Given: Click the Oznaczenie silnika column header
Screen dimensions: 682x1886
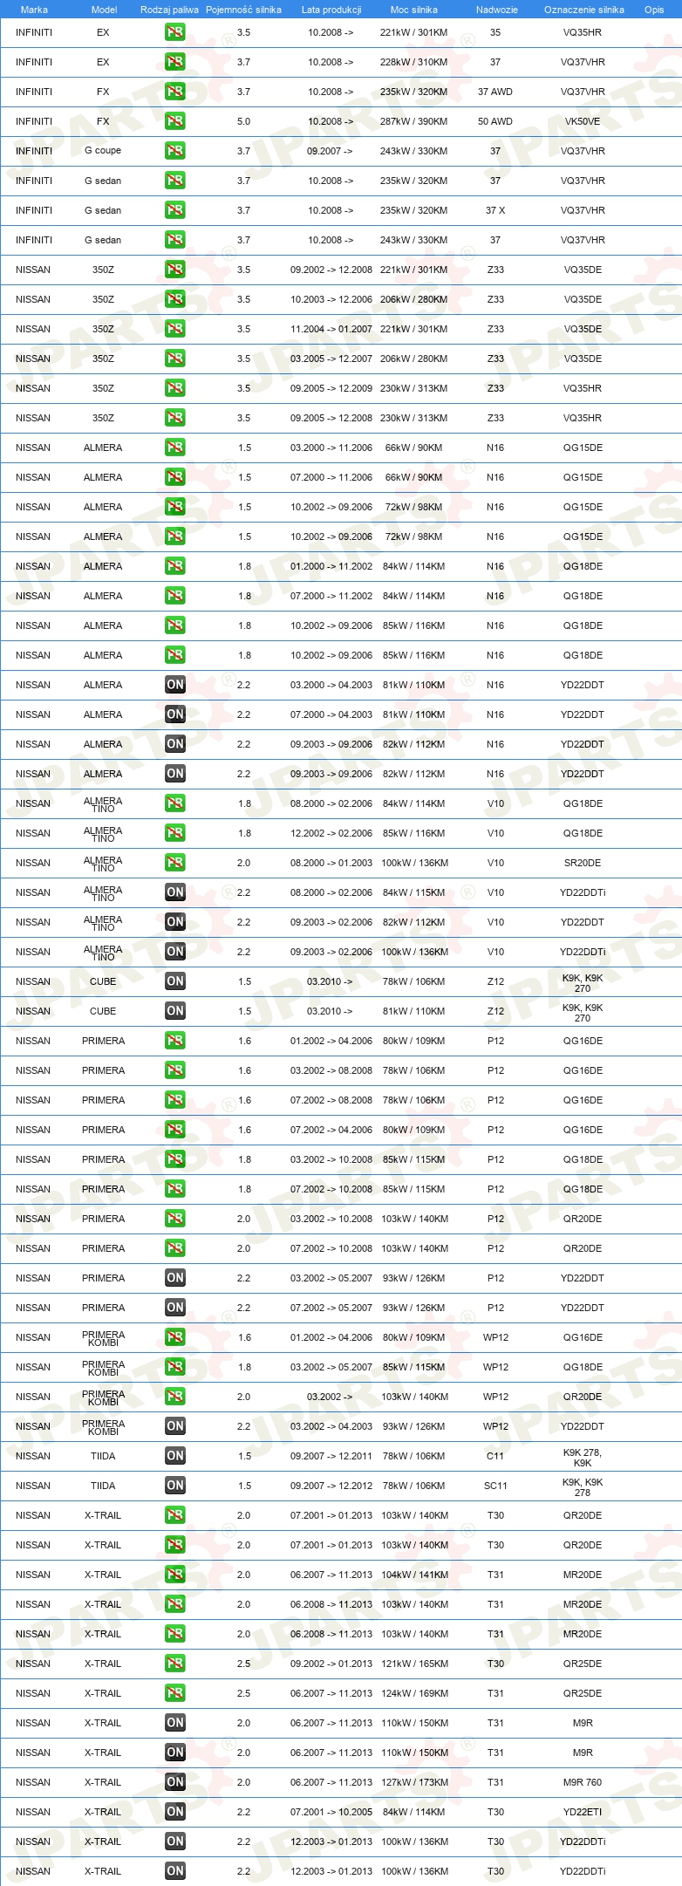Looking at the screenshot, I should [584, 10].
